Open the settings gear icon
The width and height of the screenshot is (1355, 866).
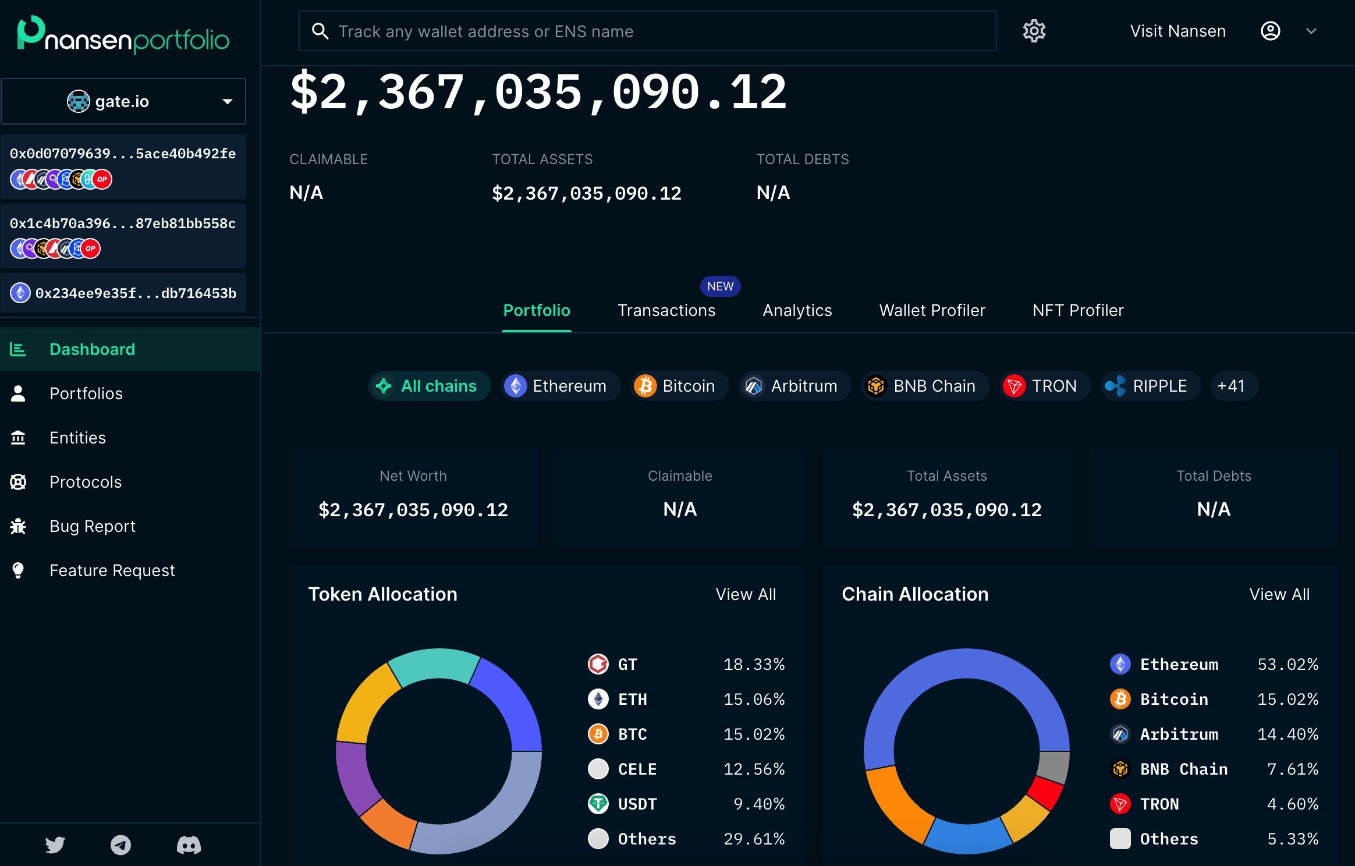click(x=1034, y=31)
